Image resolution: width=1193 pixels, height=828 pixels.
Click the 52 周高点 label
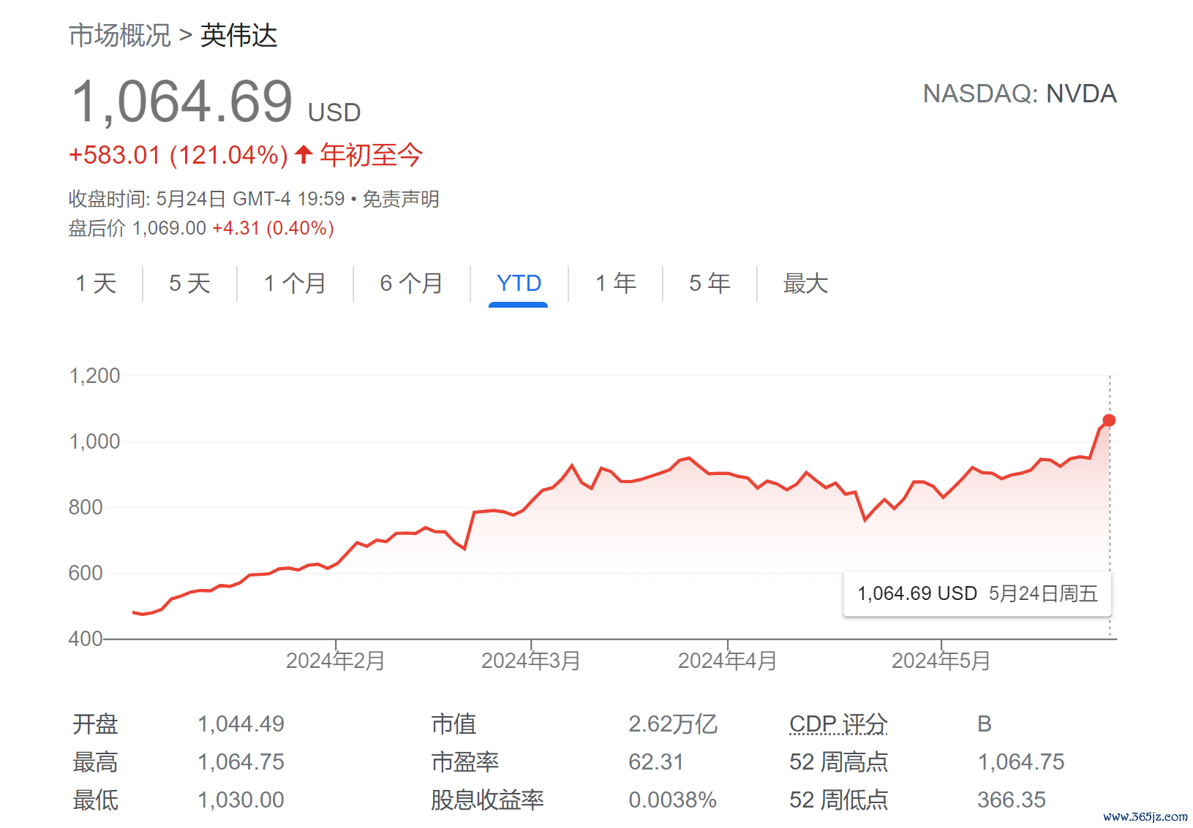[838, 761]
